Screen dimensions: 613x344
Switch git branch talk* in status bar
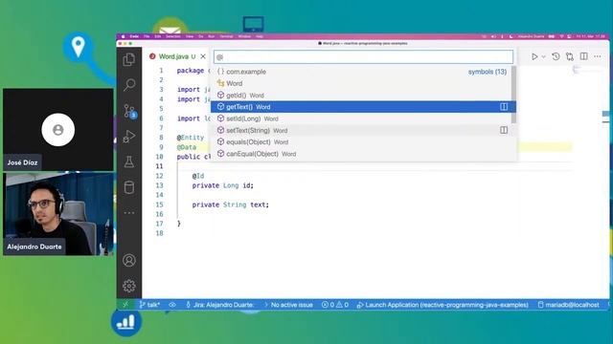pos(149,305)
